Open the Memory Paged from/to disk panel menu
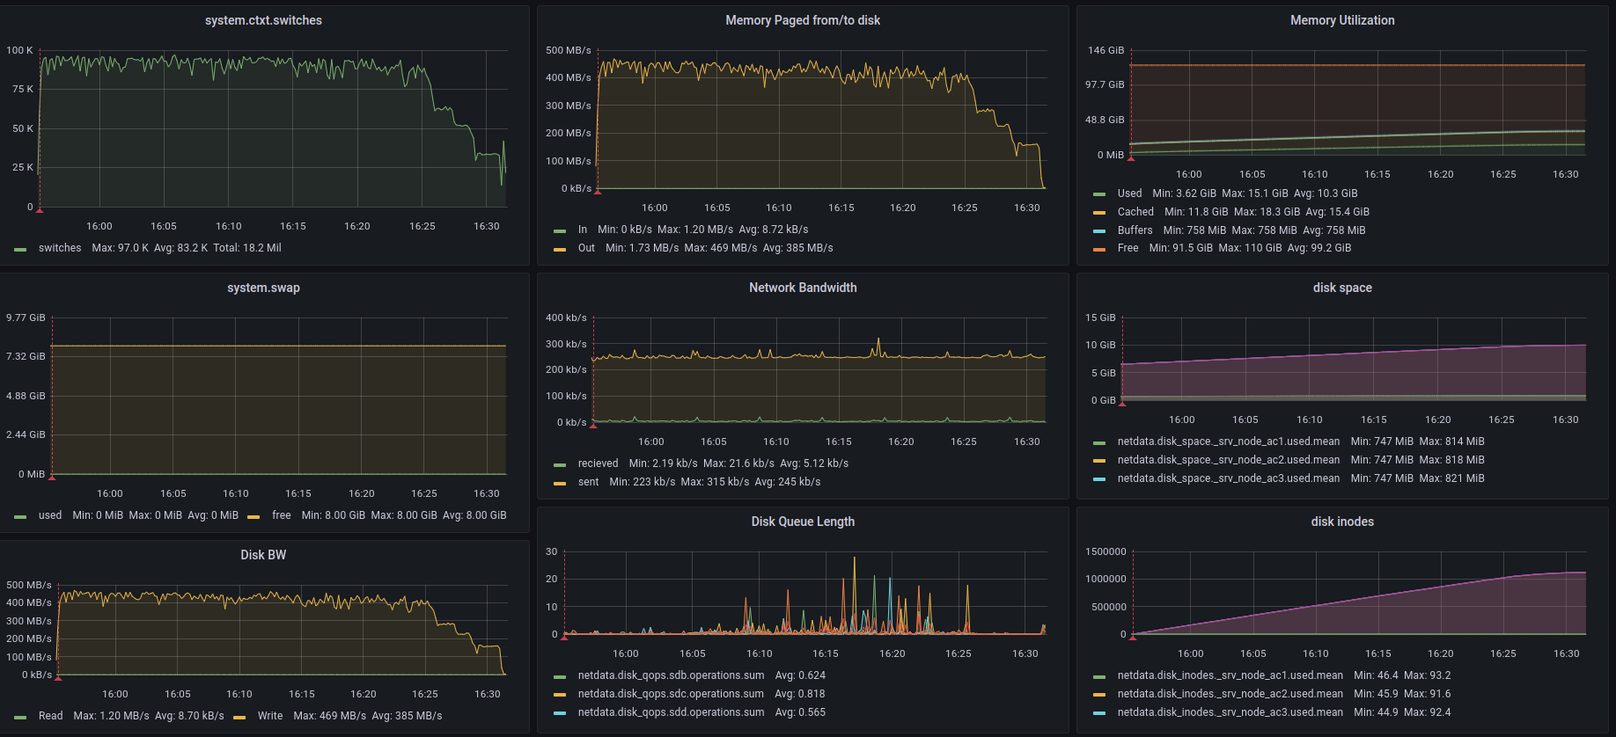 point(802,20)
